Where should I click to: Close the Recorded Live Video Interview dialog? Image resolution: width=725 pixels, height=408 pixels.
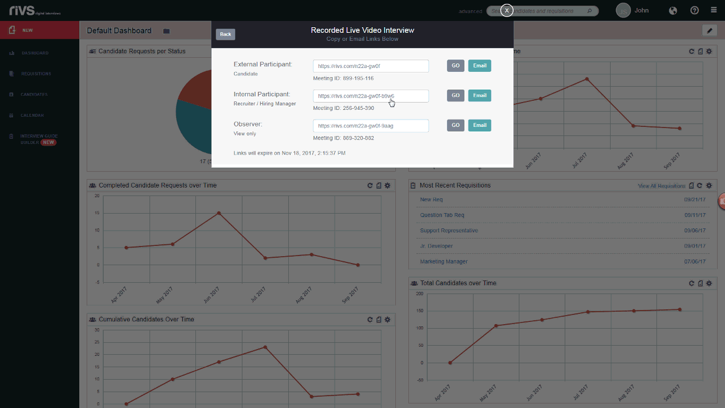click(507, 10)
